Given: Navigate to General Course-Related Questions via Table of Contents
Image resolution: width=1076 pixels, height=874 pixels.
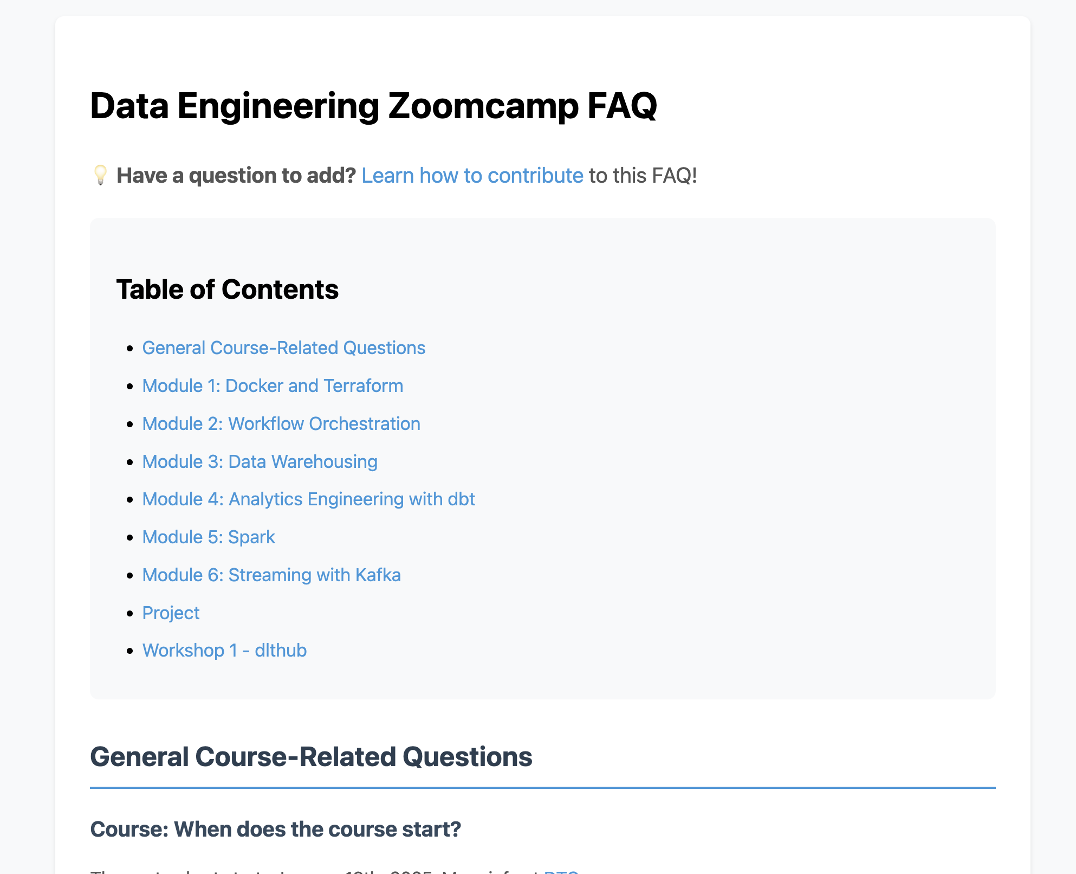Looking at the screenshot, I should (283, 348).
